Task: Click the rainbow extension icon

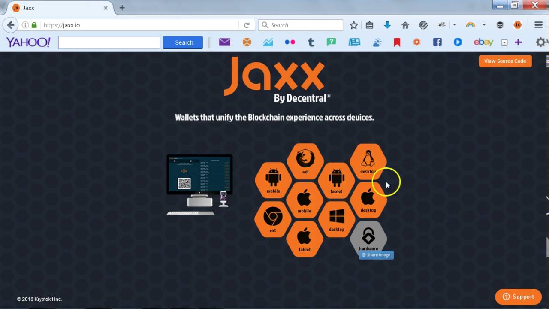Action: pyautogui.click(x=471, y=25)
